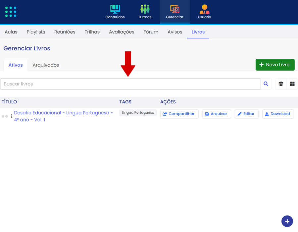The height and width of the screenshot is (232, 298).
Task: Focus the Buscar livros search field
Action: tap(130, 84)
